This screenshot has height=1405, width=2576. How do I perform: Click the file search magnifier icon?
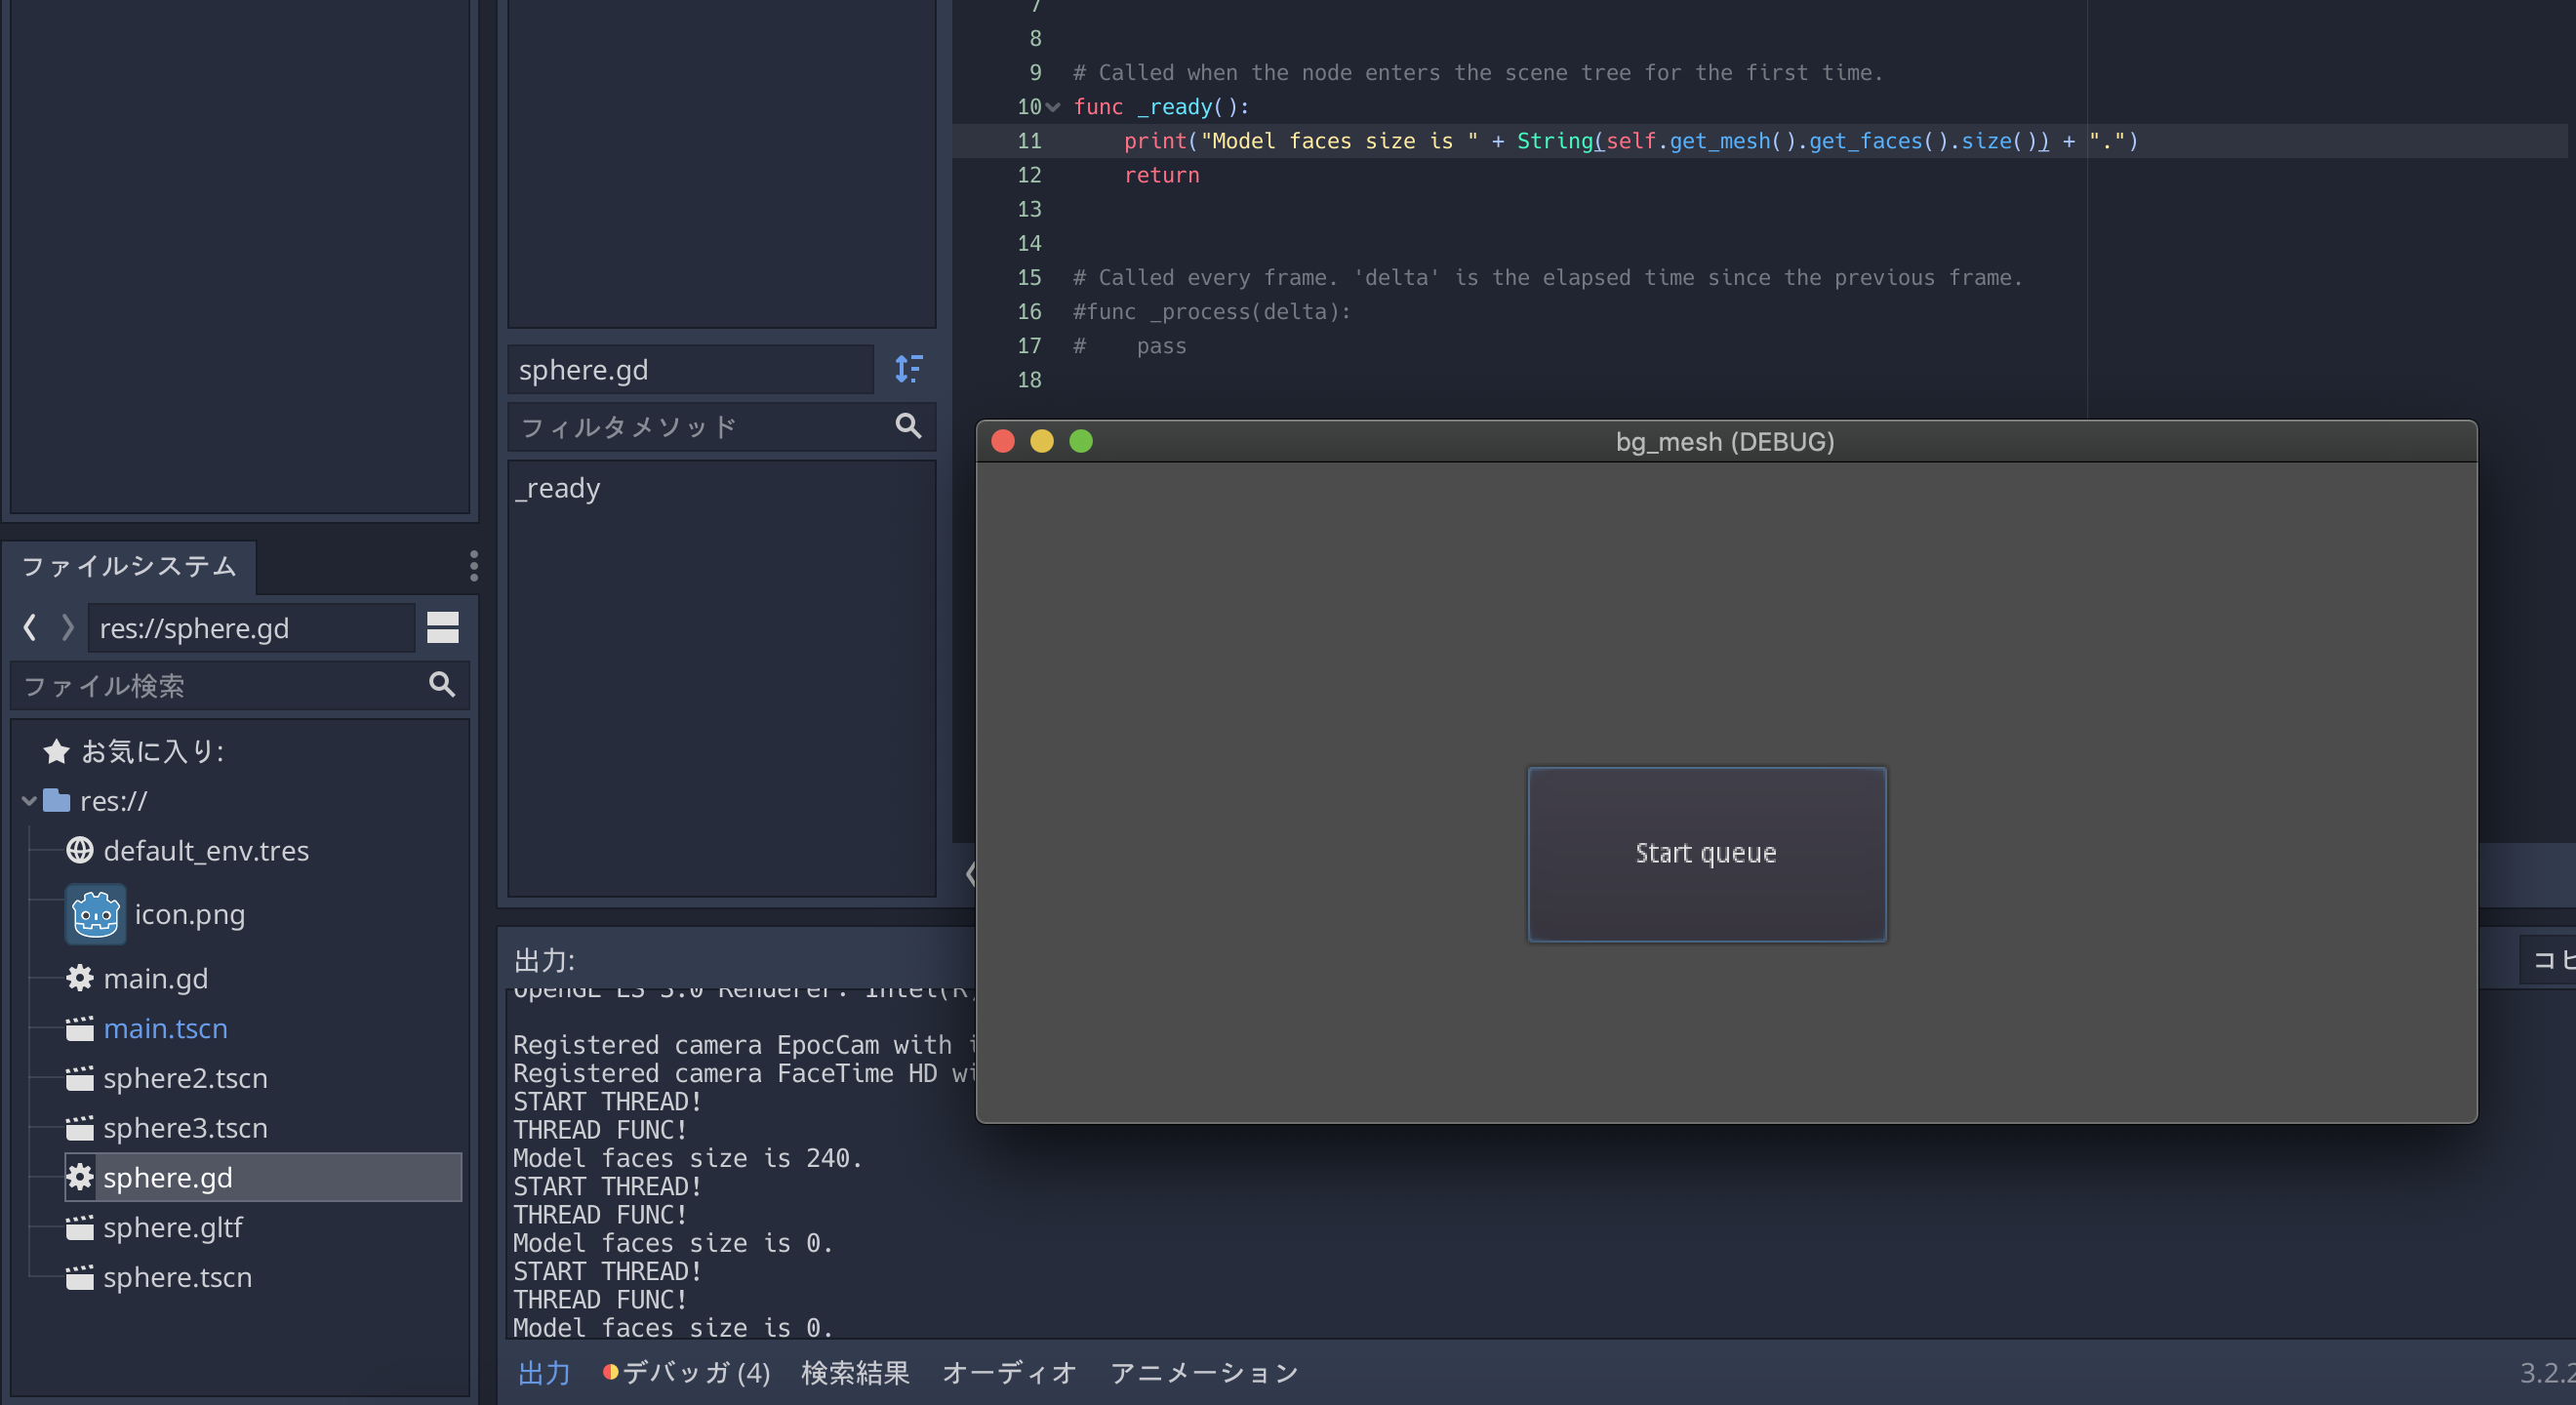pos(442,684)
